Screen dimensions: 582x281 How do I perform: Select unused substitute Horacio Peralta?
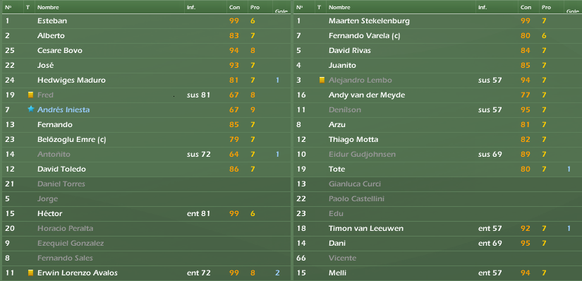tap(66, 228)
